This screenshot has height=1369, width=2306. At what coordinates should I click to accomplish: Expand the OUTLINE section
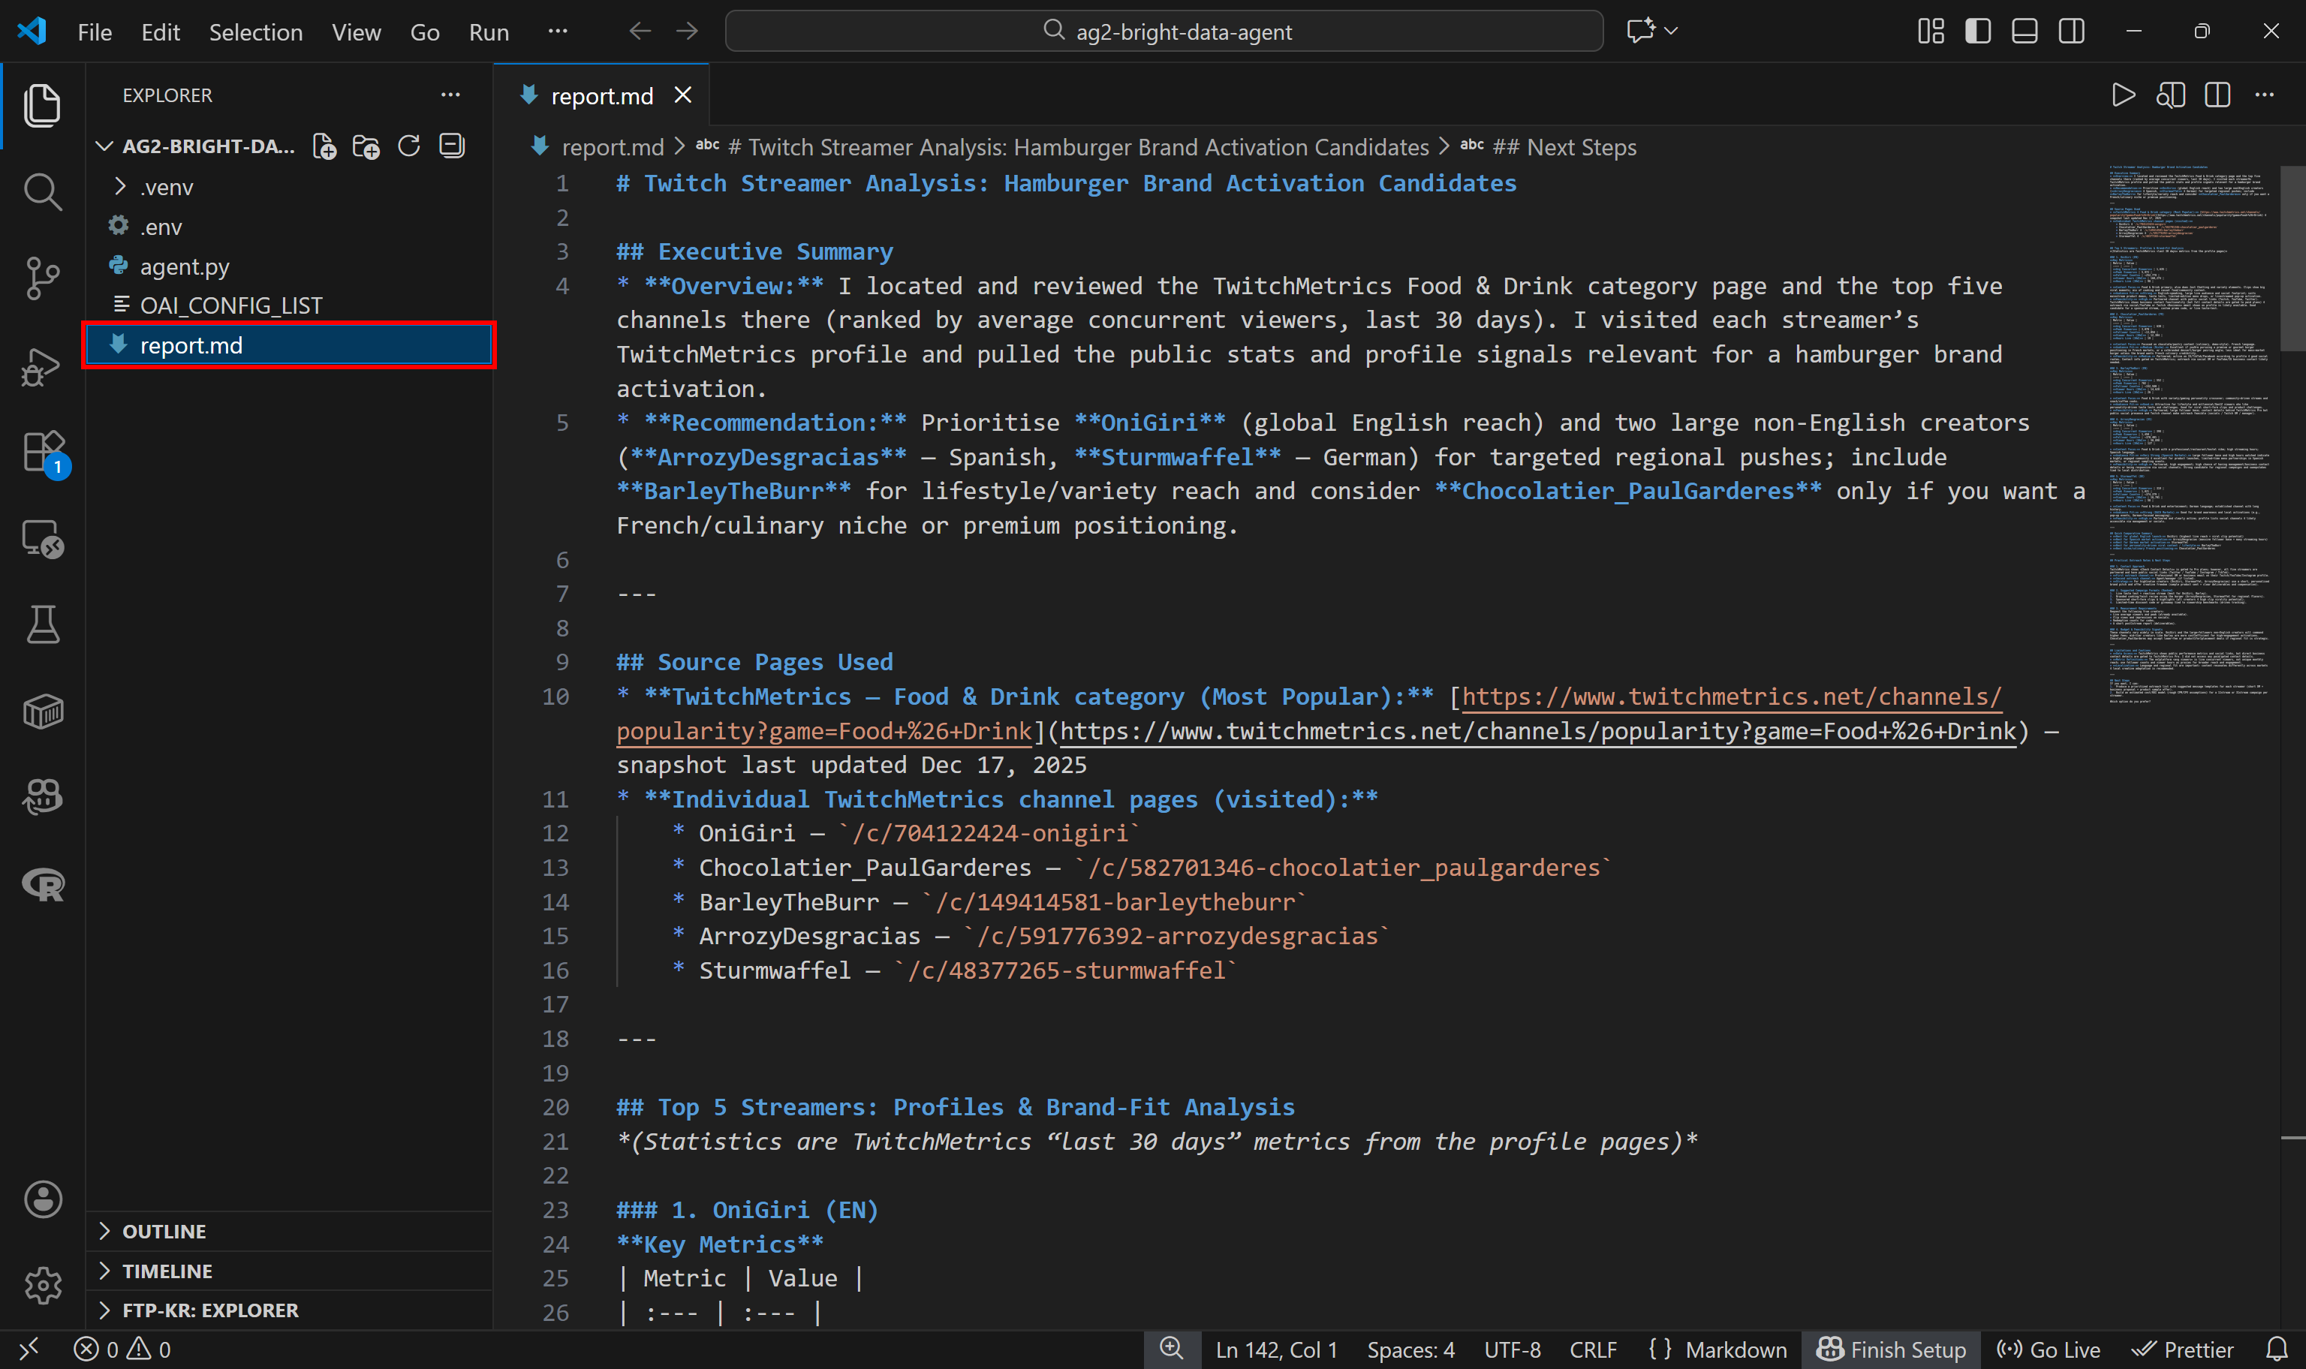[x=164, y=1231]
